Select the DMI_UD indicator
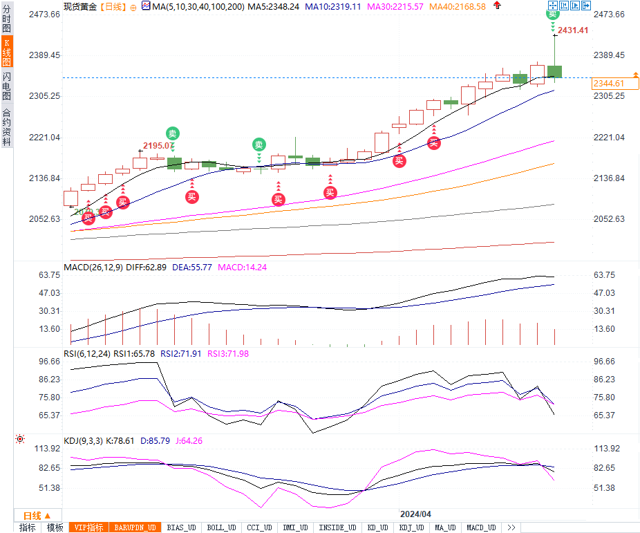Viewport: 640px width, 533px height. [296, 527]
